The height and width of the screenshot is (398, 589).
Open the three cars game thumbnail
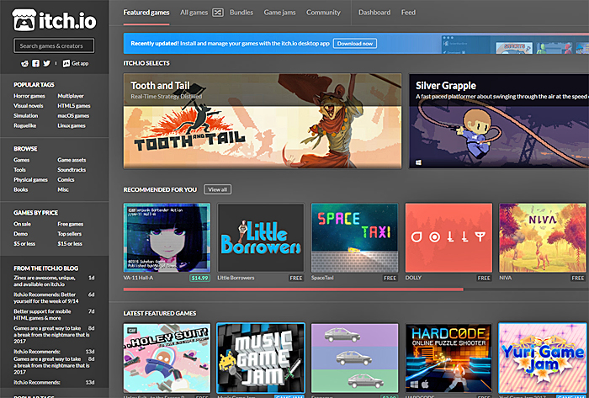point(354,358)
